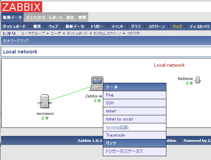Choose telnet in the tools popup
Screen dimensions: 211x160
pos(135,111)
